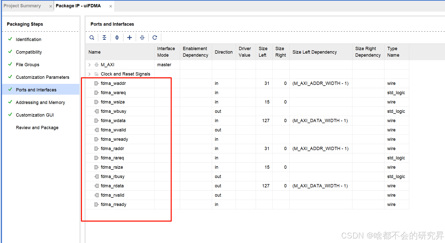Expand Clock and Reset Signals folder
Image resolution: width=445 pixels, height=243 pixels.
pos(90,74)
